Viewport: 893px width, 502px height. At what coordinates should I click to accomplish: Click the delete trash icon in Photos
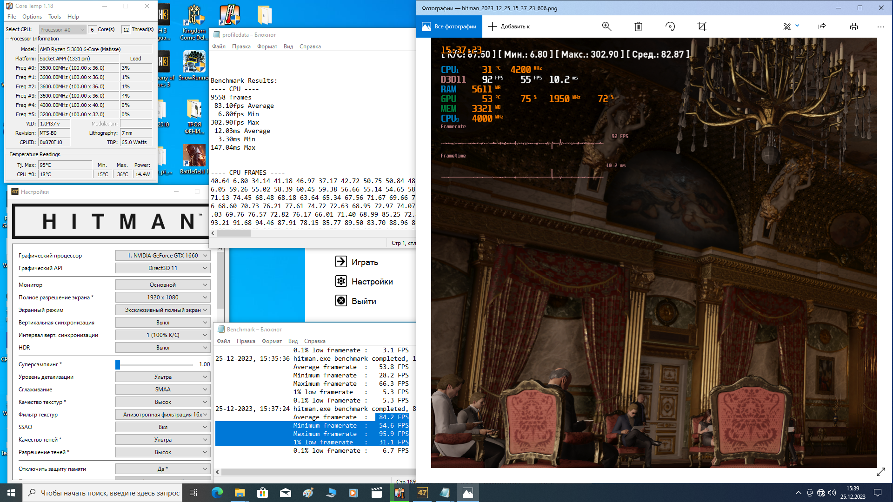tap(638, 26)
